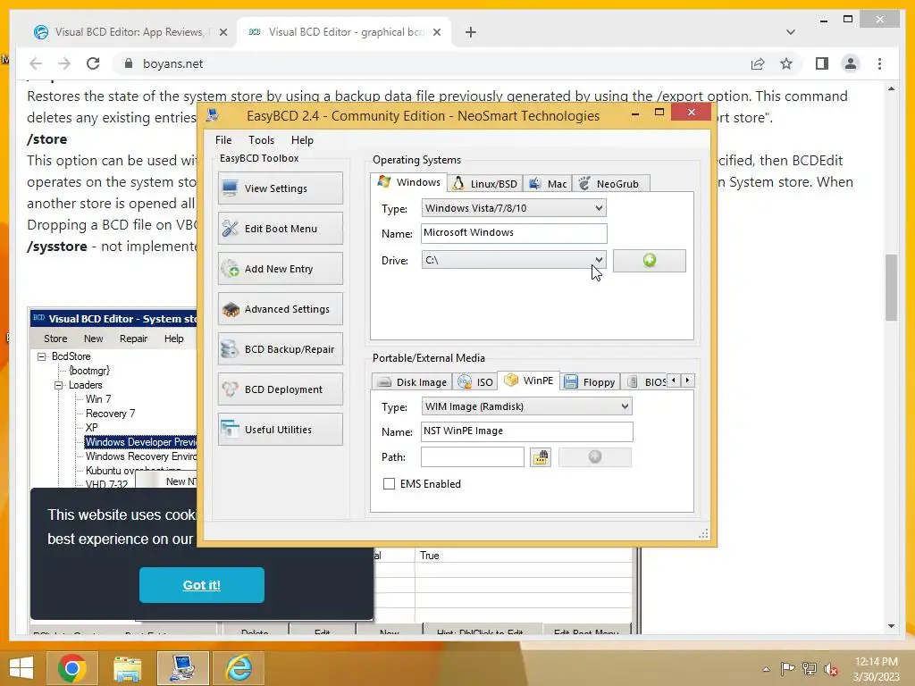The width and height of the screenshot is (915, 686).
Task: Open EasyBCD Help menu
Action: tap(302, 140)
